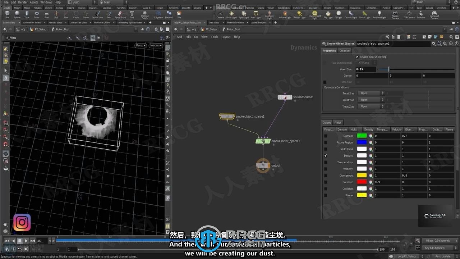
Task: Select the Box shelf tool
Action: (7, 15)
